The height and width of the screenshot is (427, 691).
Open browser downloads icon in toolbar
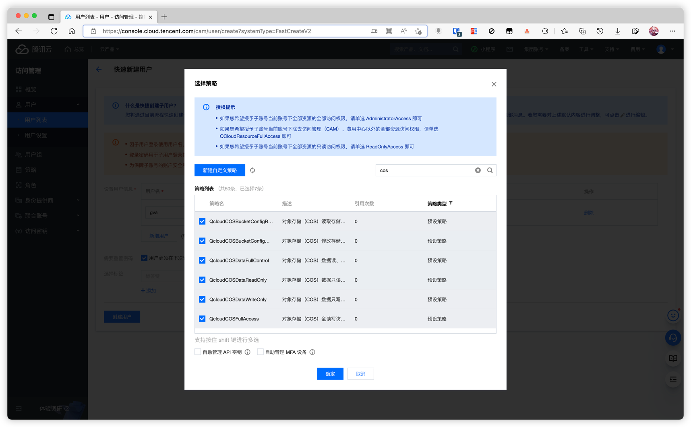[x=617, y=31]
